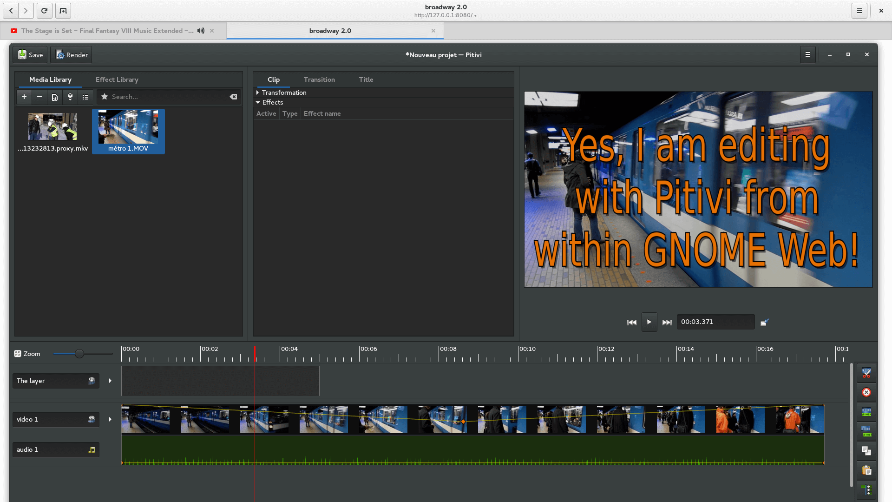Click the new tab icon in the browser toolbar
892x502 pixels.
[x=63, y=11]
